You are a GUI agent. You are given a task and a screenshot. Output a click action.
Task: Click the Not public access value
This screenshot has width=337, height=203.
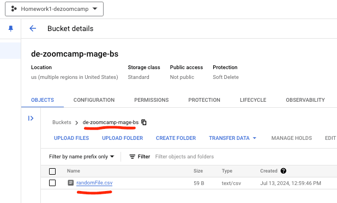182,77
